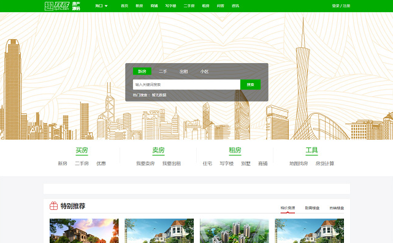Click the 租房 section heading

click(x=235, y=151)
